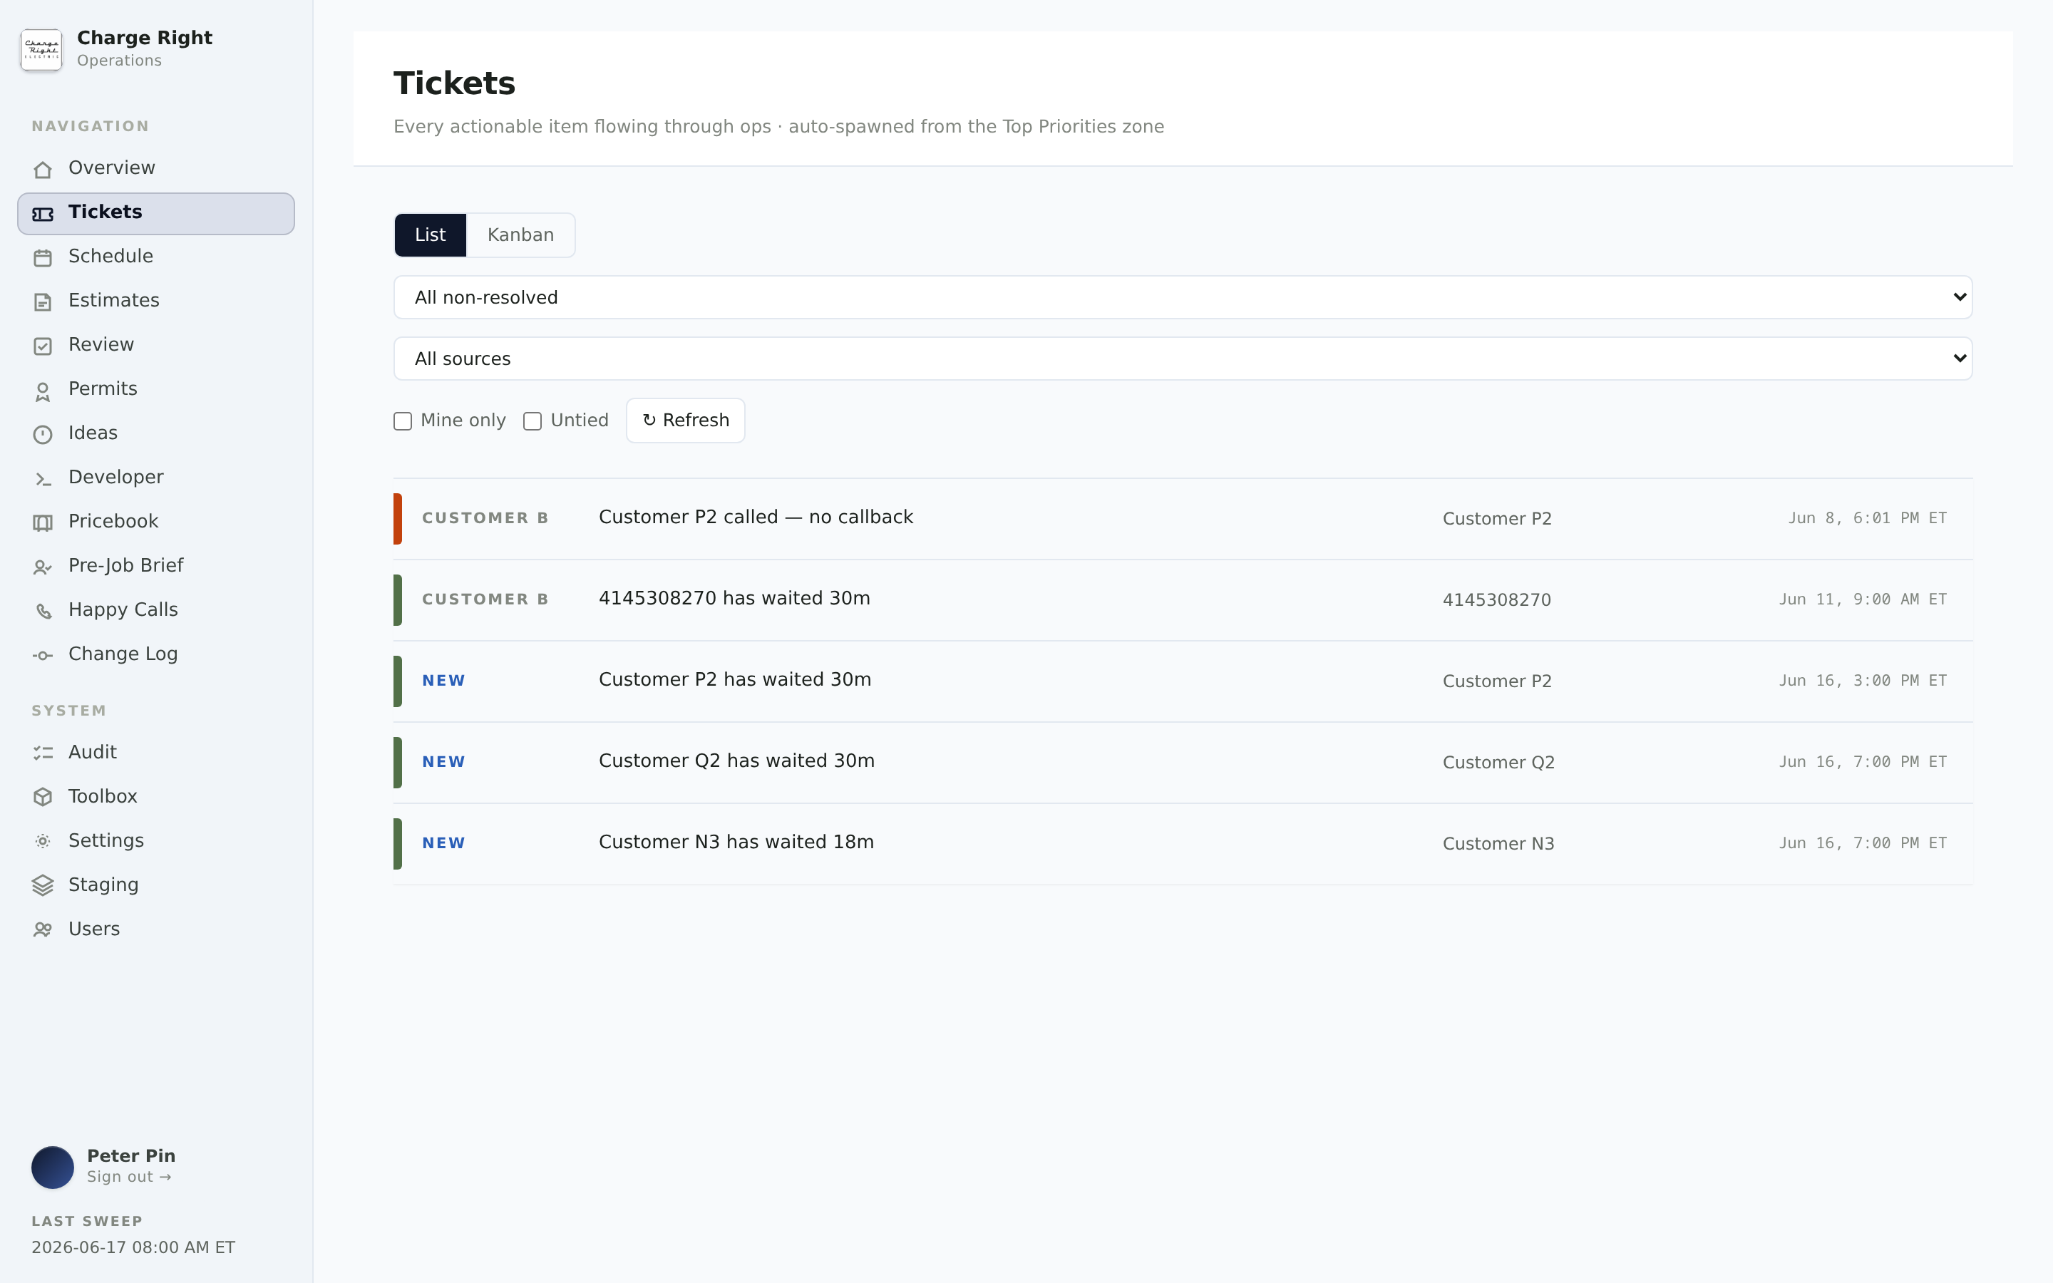Open Estimates from the sidebar

(x=156, y=300)
